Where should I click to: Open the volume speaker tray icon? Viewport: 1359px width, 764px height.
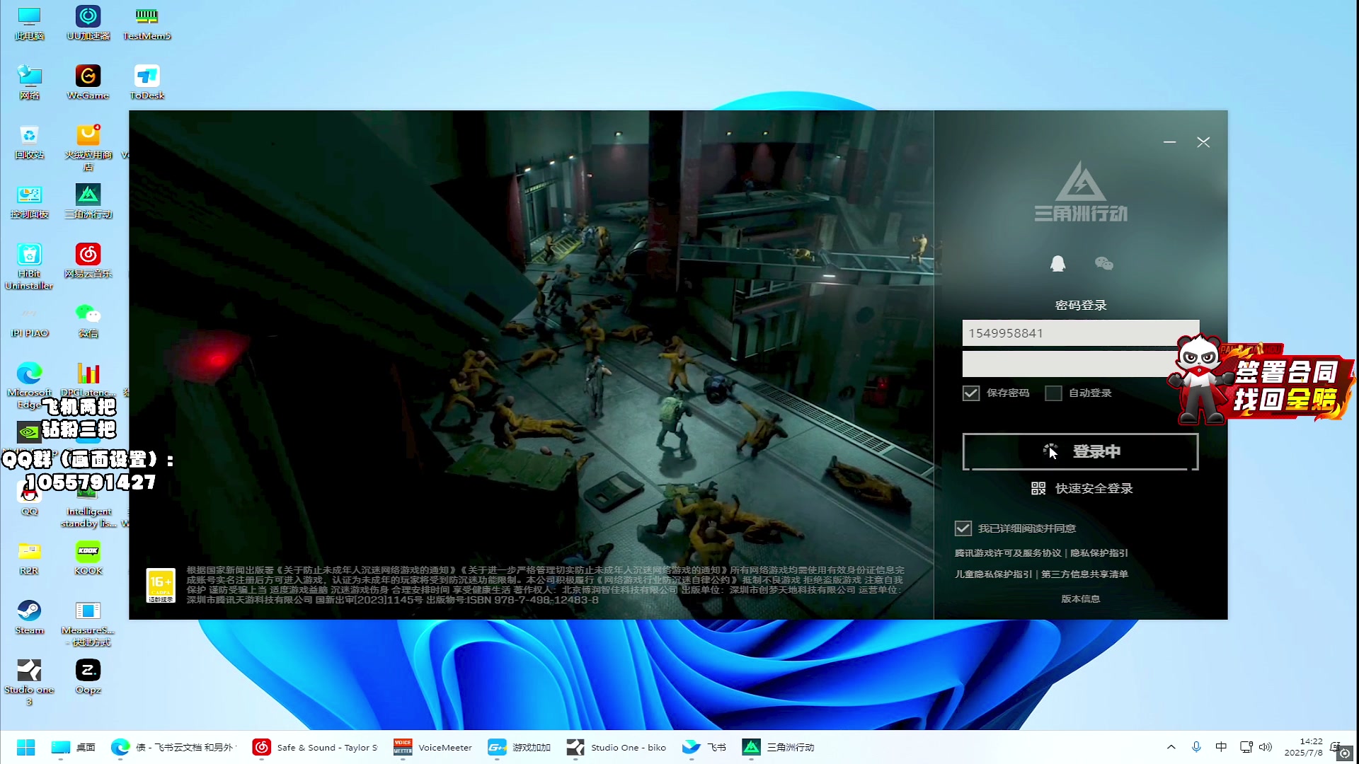(1266, 747)
